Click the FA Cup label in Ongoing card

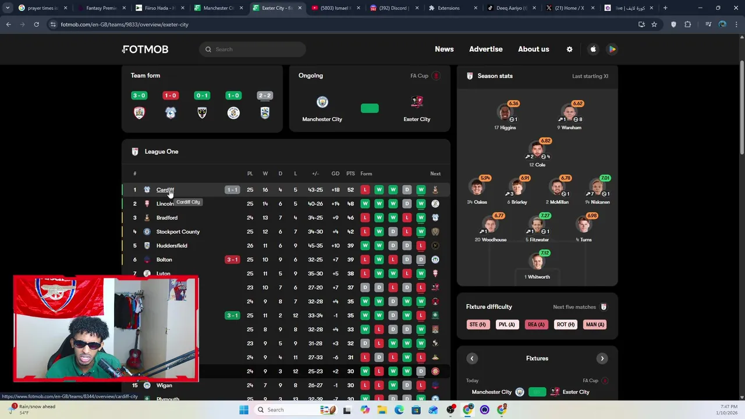(x=419, y=76)
